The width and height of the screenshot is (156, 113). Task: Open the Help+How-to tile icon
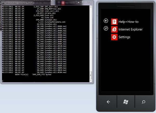coord(114,22)
